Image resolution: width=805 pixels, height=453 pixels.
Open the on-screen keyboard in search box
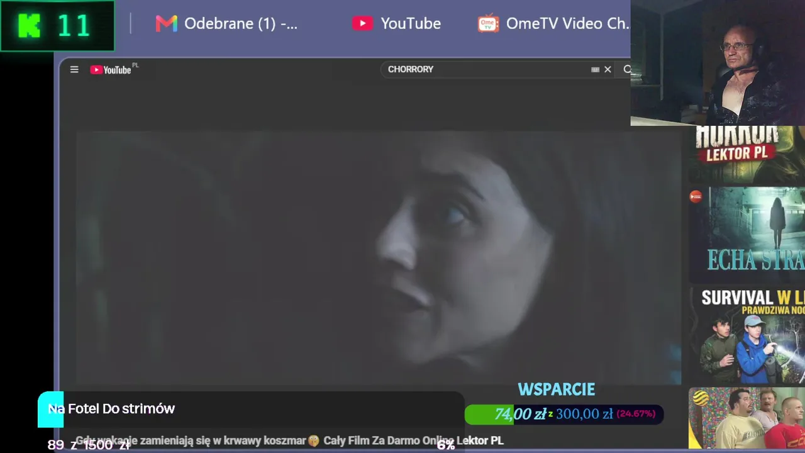coord(595,69)
